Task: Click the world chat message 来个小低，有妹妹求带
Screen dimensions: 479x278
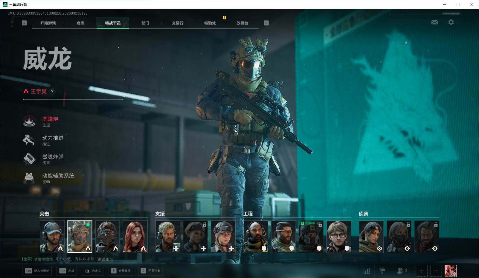Action: (x=74, y=259)
